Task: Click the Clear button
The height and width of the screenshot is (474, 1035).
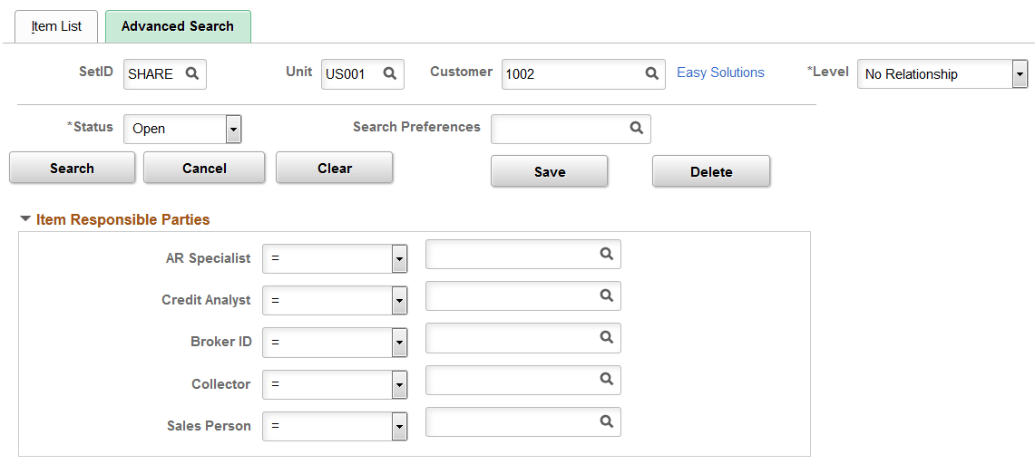Action: pos(335,168)
